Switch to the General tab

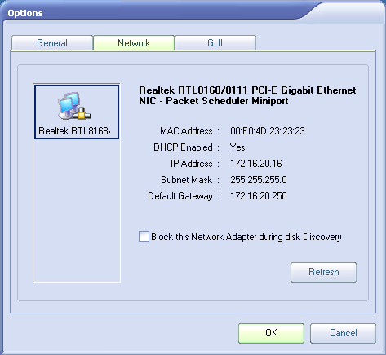click(52, 42)
